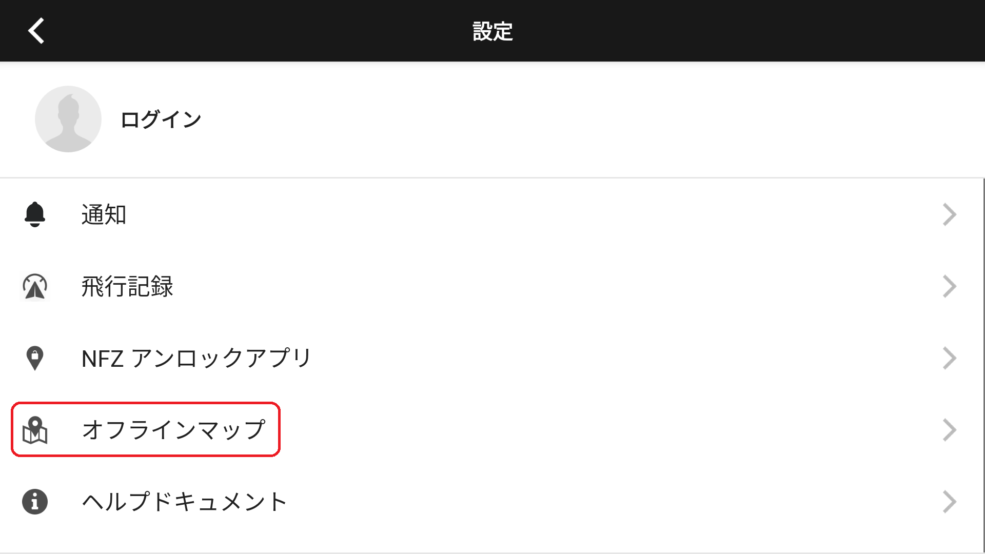Expand the 通知 row chevron
The height and width of the screenshot is (554, 985).
tap(949, 214)
